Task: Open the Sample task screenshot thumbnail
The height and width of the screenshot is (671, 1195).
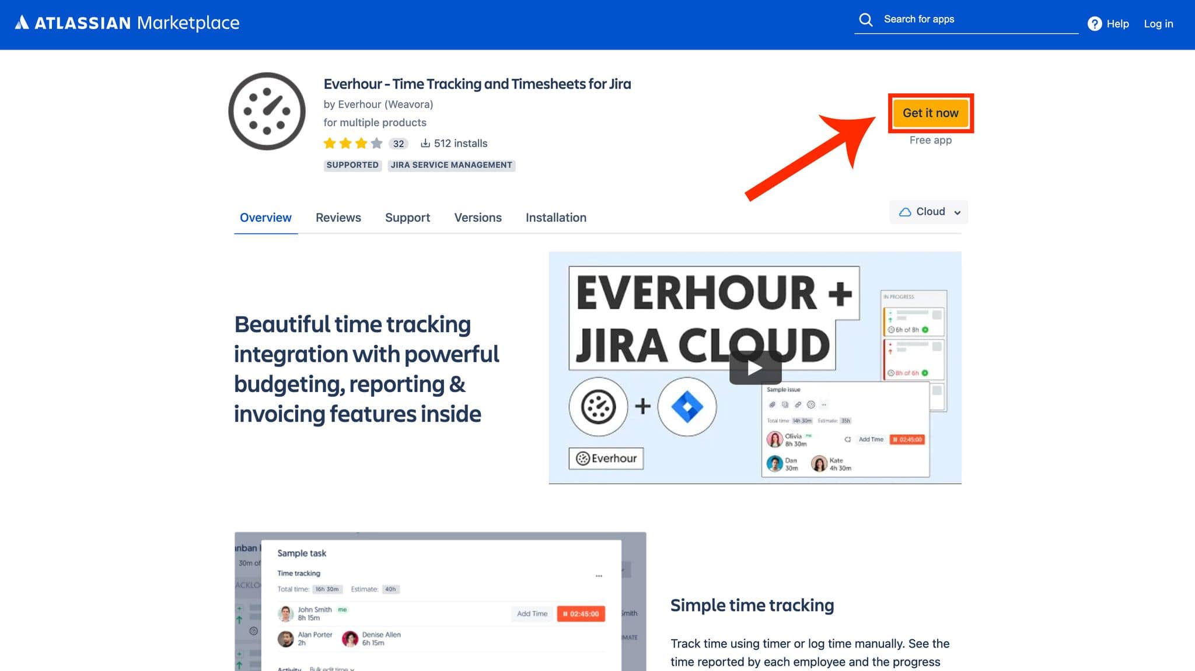Action: pos(441,602)
